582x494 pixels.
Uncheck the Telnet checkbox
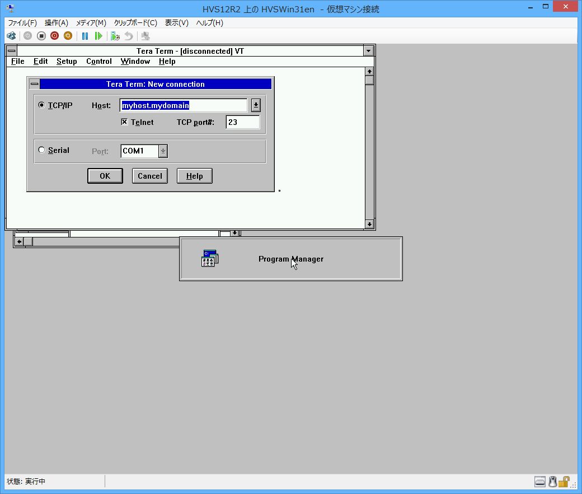(124, 122)
